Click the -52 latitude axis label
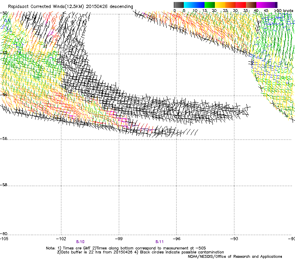 point(4,53)
